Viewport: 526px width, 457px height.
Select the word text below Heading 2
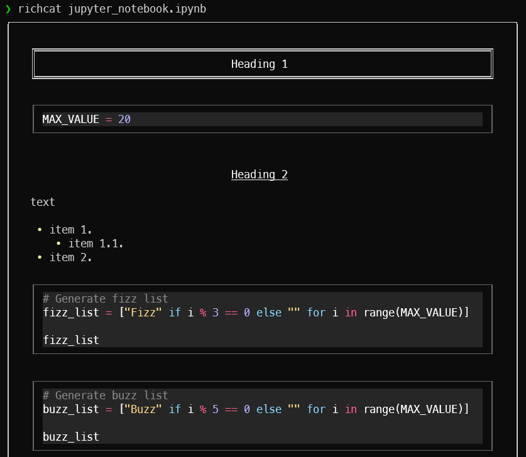coord(42,202)
